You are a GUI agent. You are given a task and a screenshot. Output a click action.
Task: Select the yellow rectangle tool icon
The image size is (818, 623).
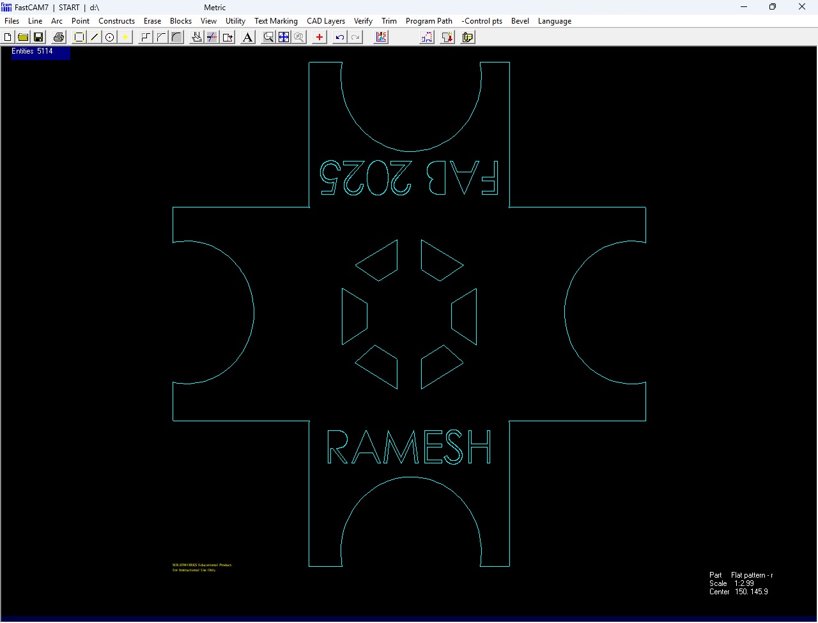pyautogui.click(x=79, y=37)
